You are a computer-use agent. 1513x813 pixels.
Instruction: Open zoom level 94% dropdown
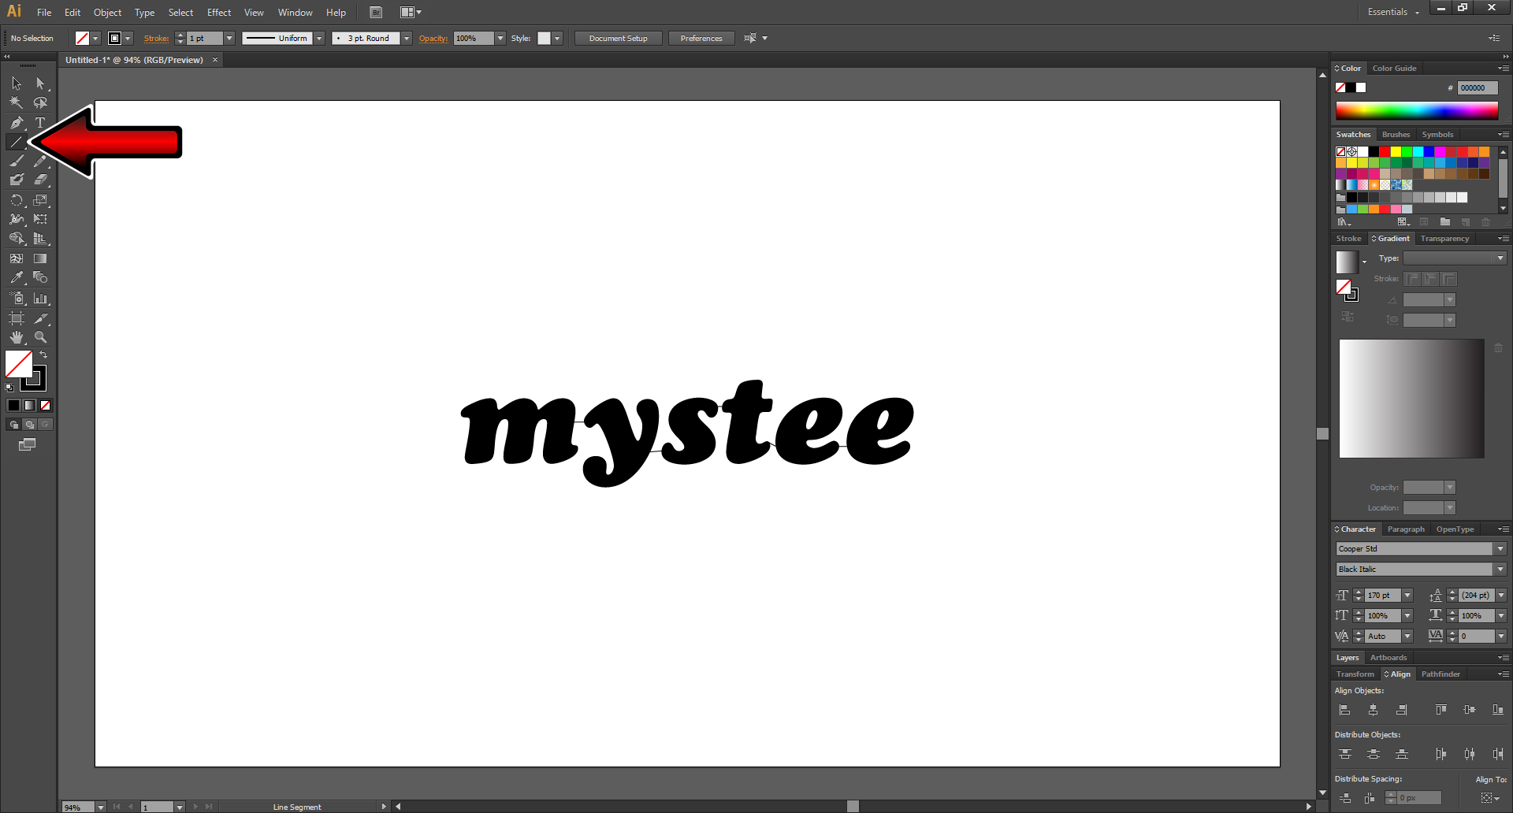101,807
